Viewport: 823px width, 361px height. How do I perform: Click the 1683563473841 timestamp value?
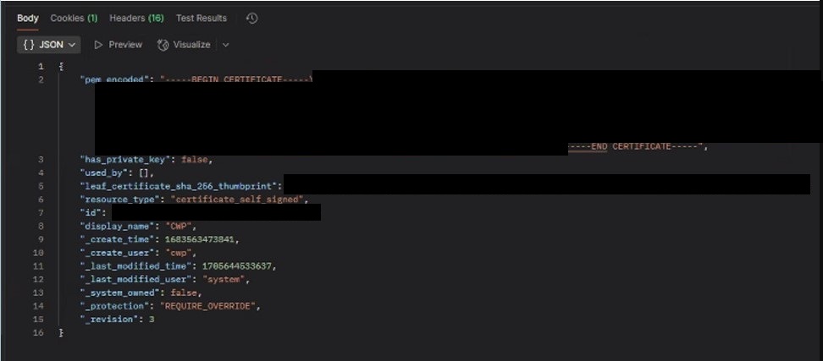tap(202, 239)
